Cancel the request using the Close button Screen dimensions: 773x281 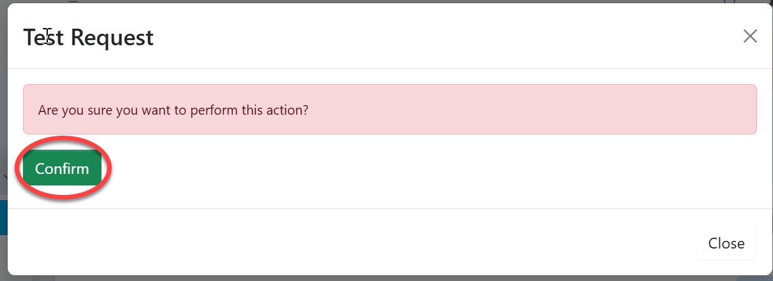coord(726,243)
